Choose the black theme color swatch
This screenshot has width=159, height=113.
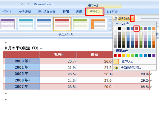tap(119, 29)
